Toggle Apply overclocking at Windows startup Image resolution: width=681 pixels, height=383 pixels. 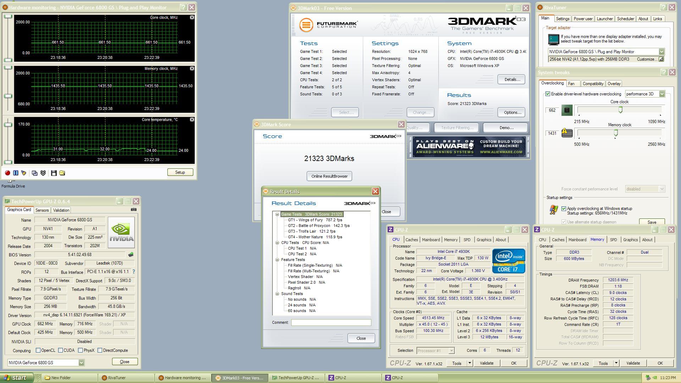tap(564, 209)
